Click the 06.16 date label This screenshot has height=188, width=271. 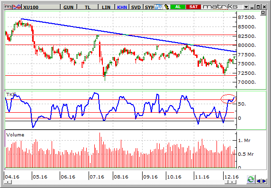[x=68, y=177]
